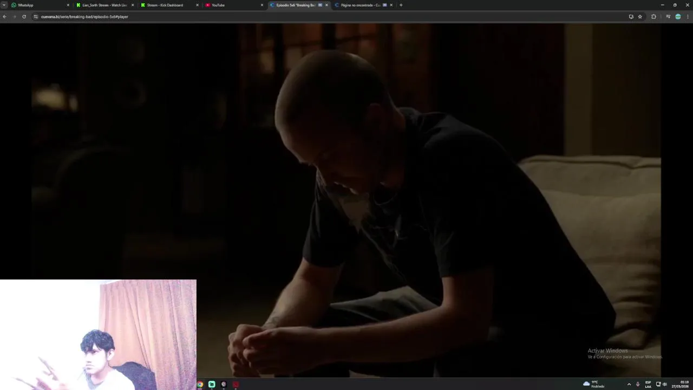This screenshot has width=693, height=390.
Task: Click the Breaking Bad video player
Action: (346, 200)
